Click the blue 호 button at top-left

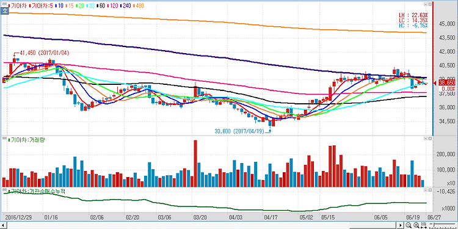[x=5, y=11]
